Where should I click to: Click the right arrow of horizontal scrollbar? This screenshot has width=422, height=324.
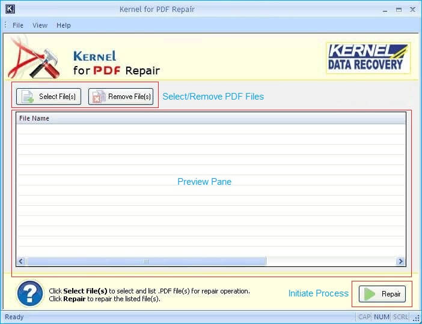click(x=401, y=261)
